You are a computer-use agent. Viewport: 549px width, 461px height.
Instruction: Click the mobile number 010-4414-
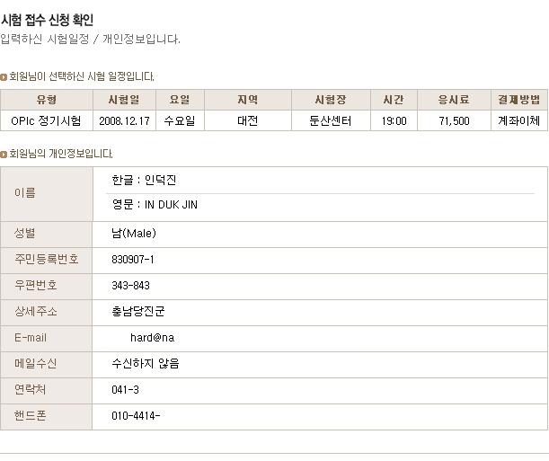[136, 416]
